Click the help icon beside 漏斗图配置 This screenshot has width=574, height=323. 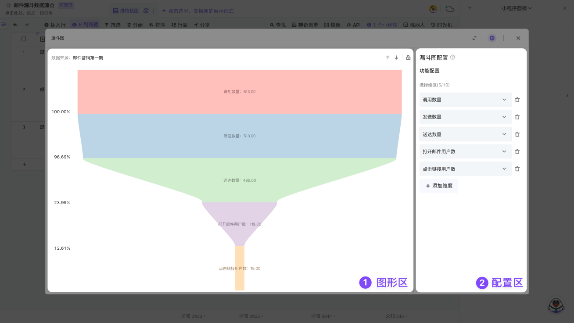[452, 57]
